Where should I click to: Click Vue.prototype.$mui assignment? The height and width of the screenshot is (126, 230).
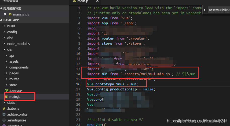[113, 84]
